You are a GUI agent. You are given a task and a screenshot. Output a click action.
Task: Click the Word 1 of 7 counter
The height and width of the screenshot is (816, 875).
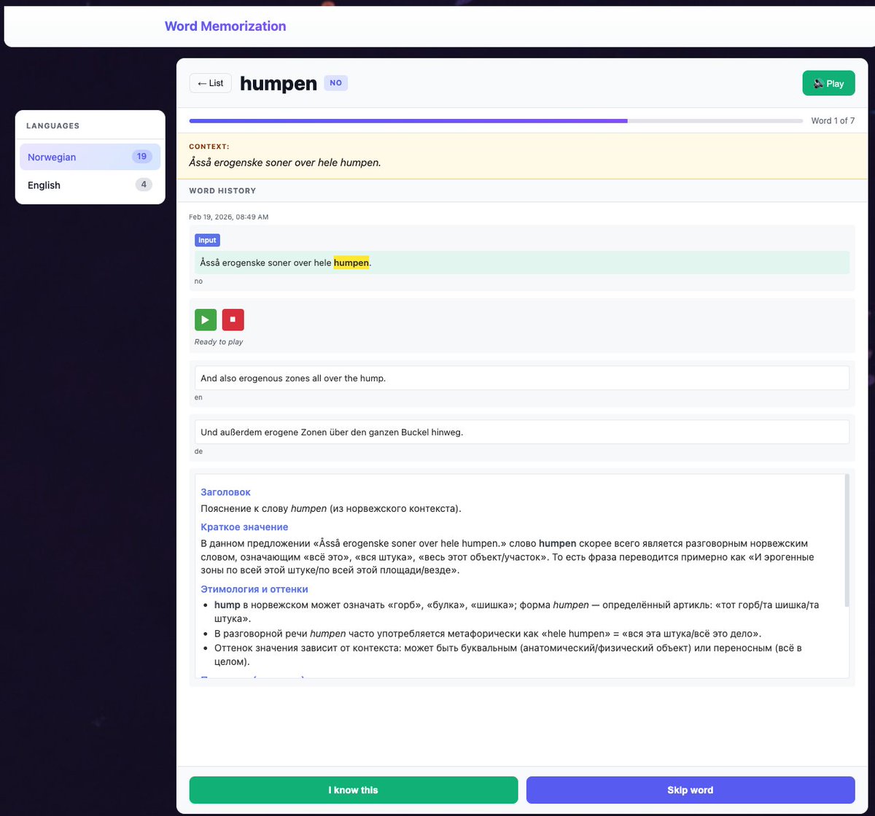coord(833,121)
